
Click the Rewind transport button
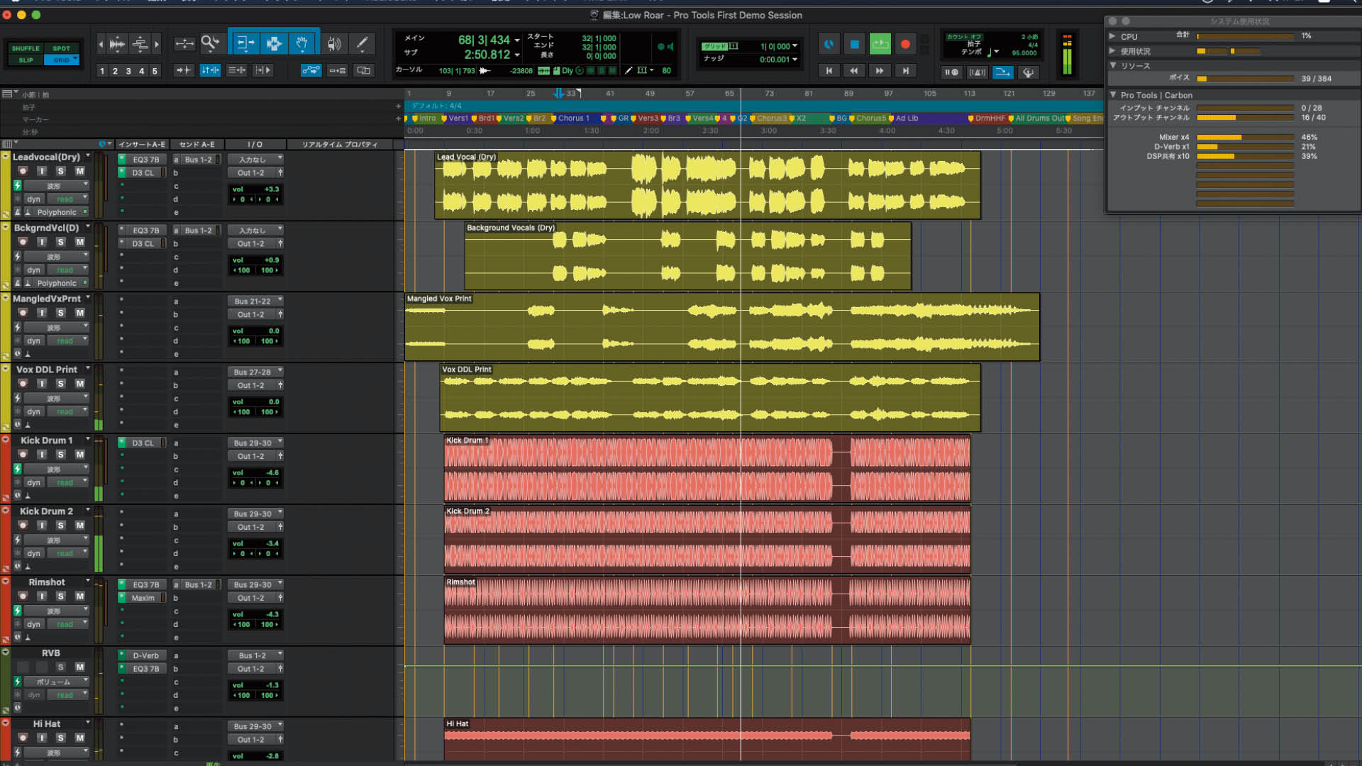(854, 70)
